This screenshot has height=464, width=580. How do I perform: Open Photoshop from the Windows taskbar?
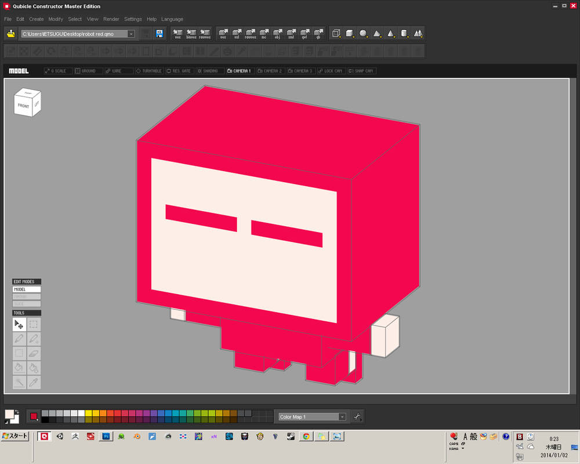coord(106,436)
